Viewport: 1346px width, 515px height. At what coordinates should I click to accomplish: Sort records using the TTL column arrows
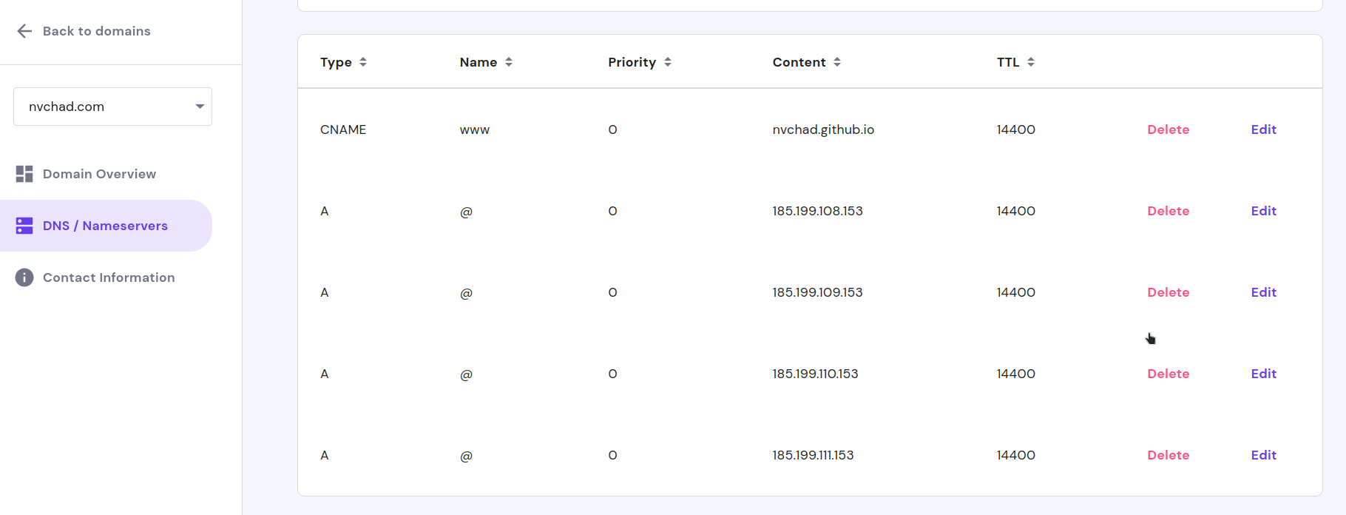click(1031, 62)
